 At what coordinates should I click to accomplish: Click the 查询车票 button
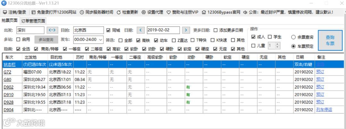[x=330, y=40]
